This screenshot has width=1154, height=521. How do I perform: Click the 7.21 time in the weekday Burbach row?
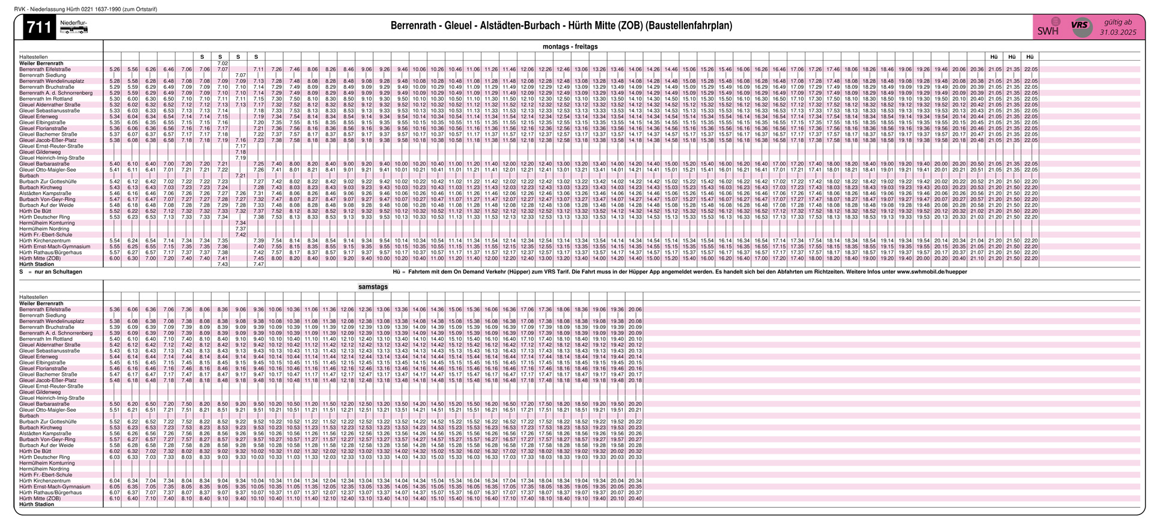point(240,176)
